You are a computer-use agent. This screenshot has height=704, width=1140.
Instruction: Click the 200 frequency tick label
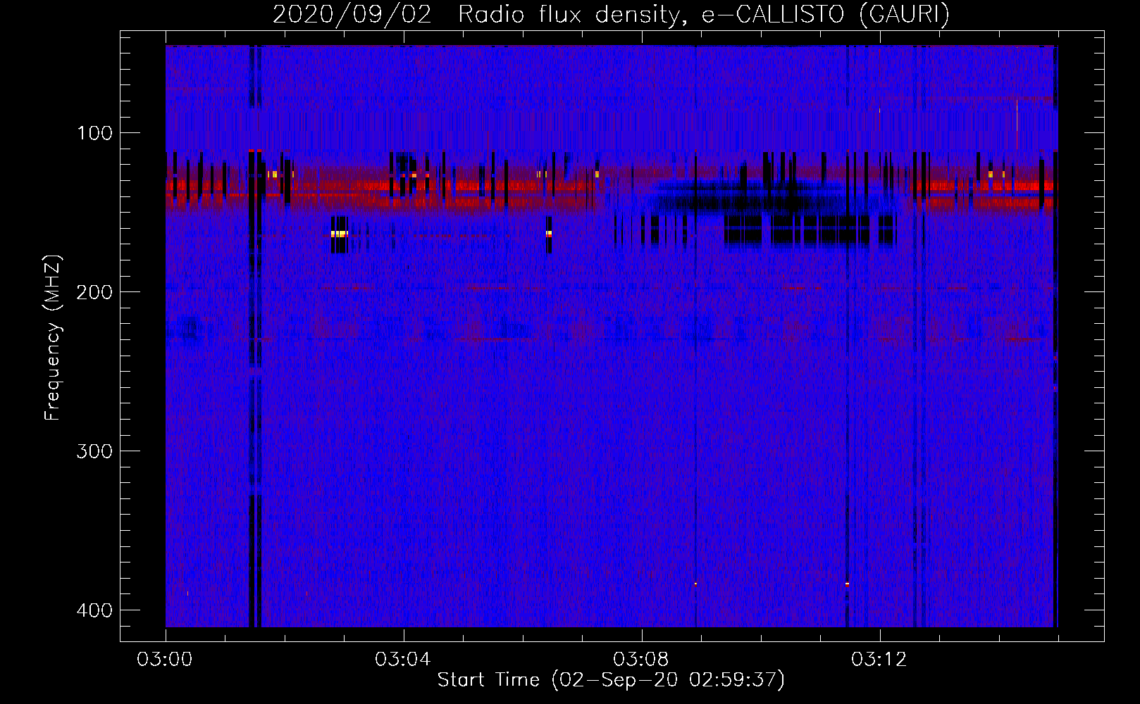[x=94, y=292]
